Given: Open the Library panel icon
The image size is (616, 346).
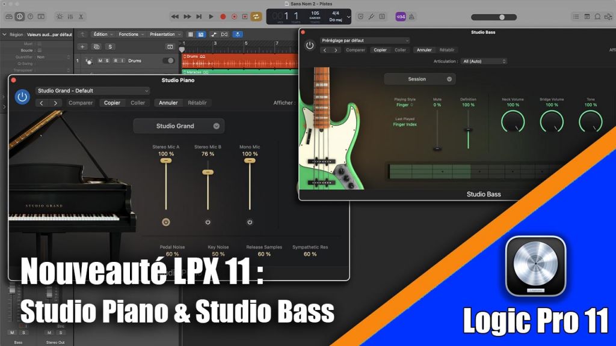Looking at the screenshot, I should click(x=8, y=17).
